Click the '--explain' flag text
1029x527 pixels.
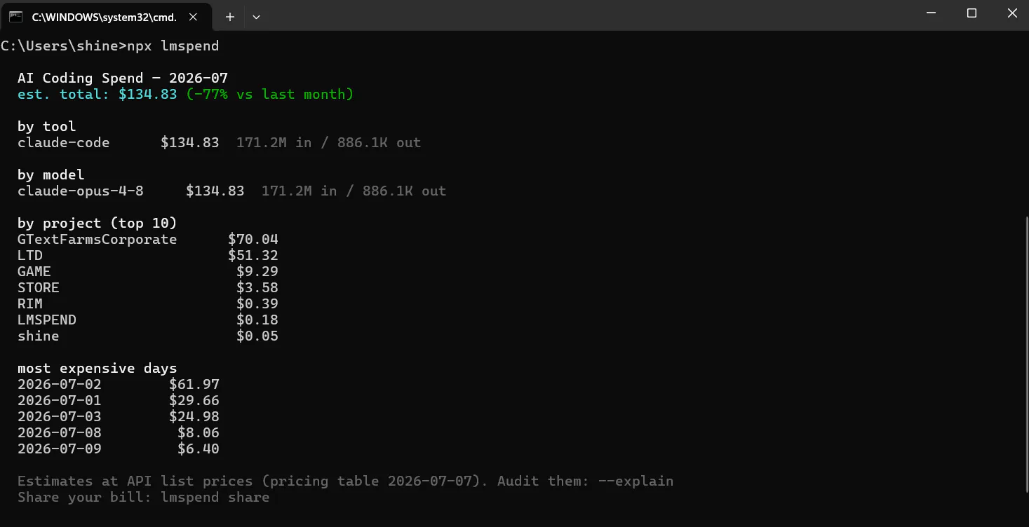[636, 481]
